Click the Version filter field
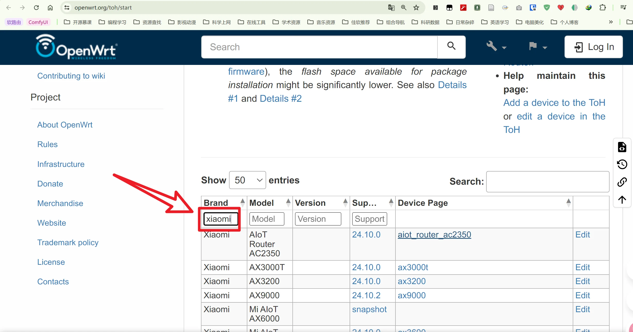Screen dimensions: 633x332 coord(318,219)
